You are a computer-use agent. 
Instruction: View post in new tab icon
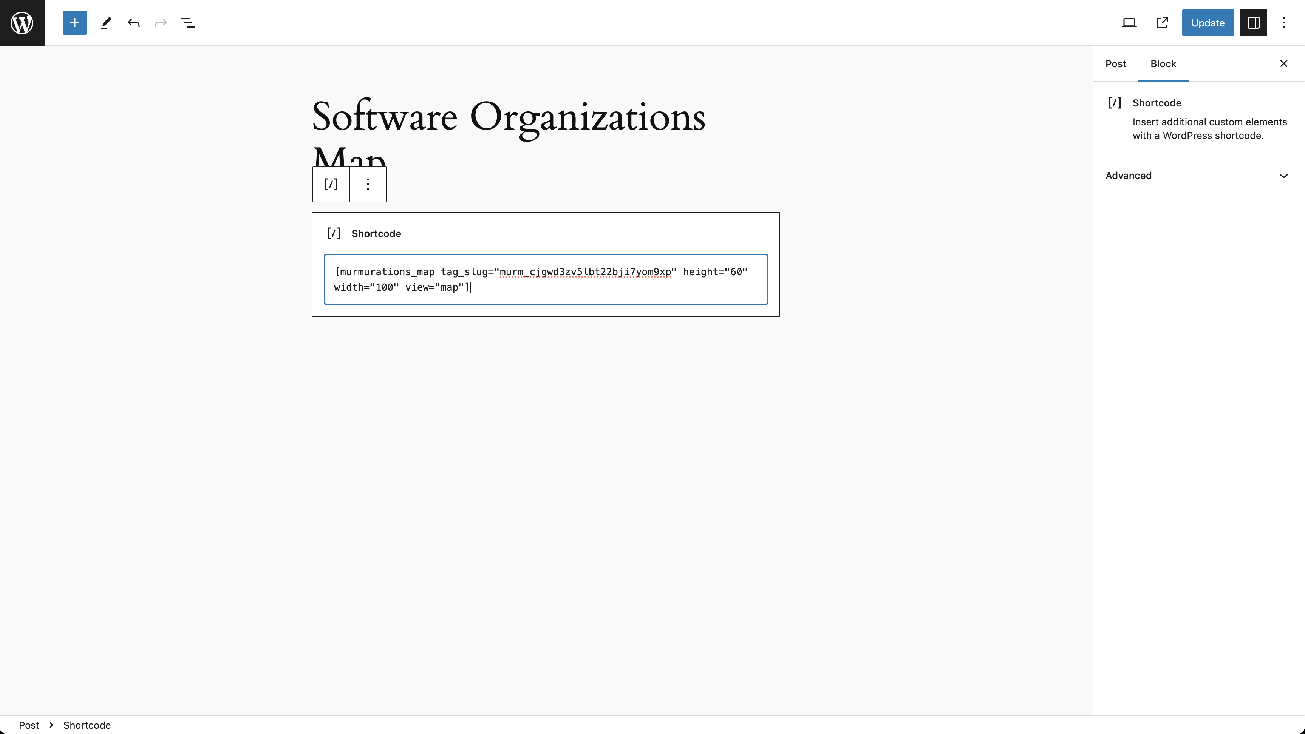tap(1162, 23)
